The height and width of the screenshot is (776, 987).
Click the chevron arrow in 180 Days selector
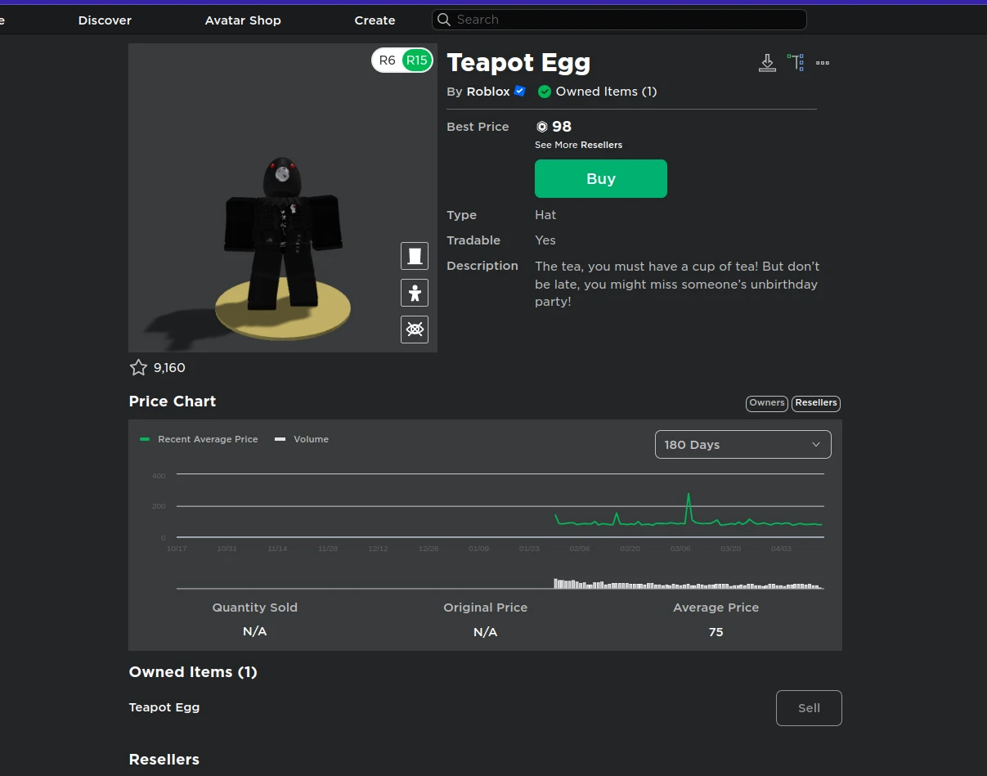click(x=815, y=445)
